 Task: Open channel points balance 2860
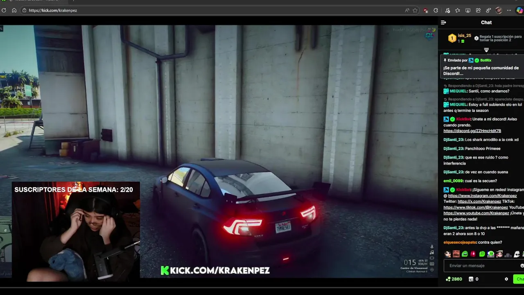454,279
